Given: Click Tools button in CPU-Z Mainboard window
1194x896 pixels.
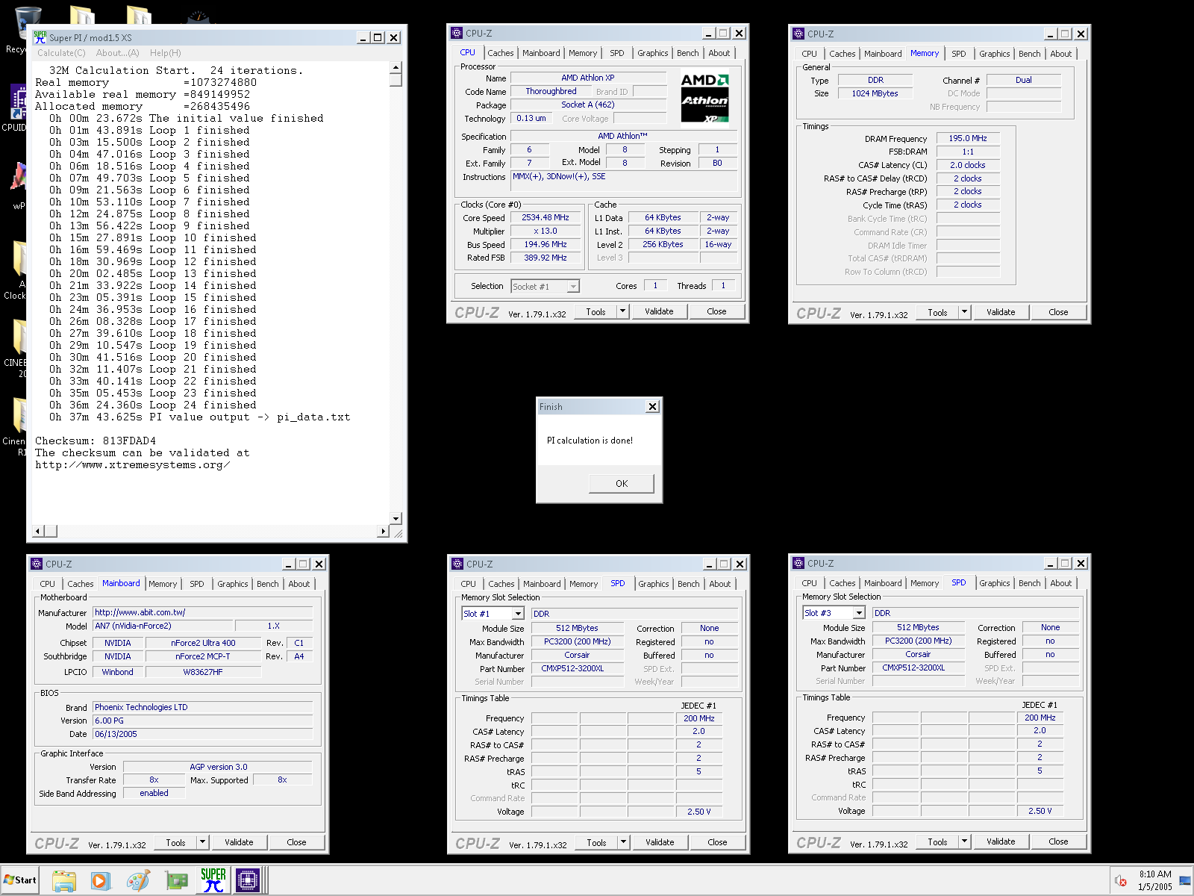Looking at the screenshot, I should (x=176, y=842).
